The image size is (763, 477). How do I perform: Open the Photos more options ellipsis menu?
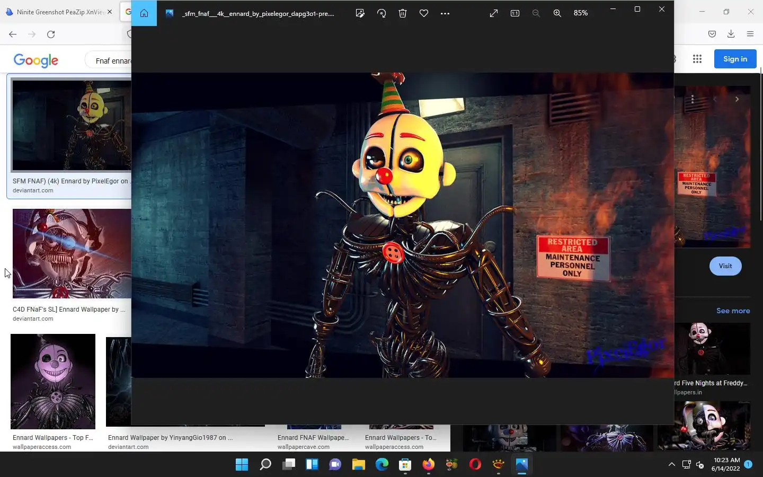point(445,13)
